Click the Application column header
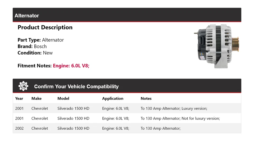 (x=113, y=98)
